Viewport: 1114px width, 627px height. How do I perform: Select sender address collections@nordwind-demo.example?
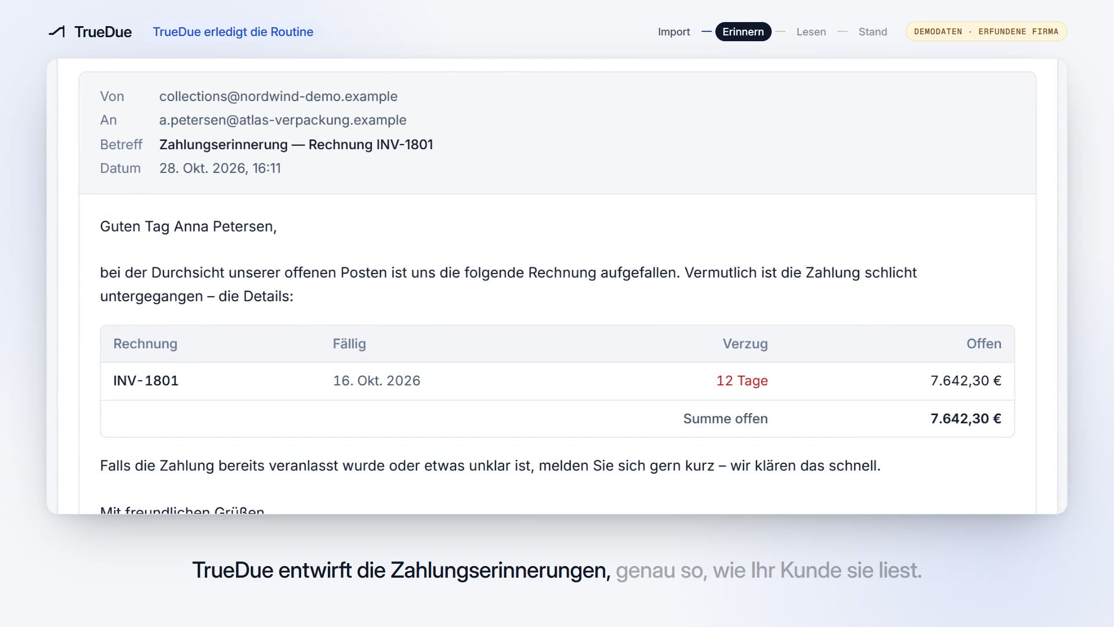(x=278, y=96)
